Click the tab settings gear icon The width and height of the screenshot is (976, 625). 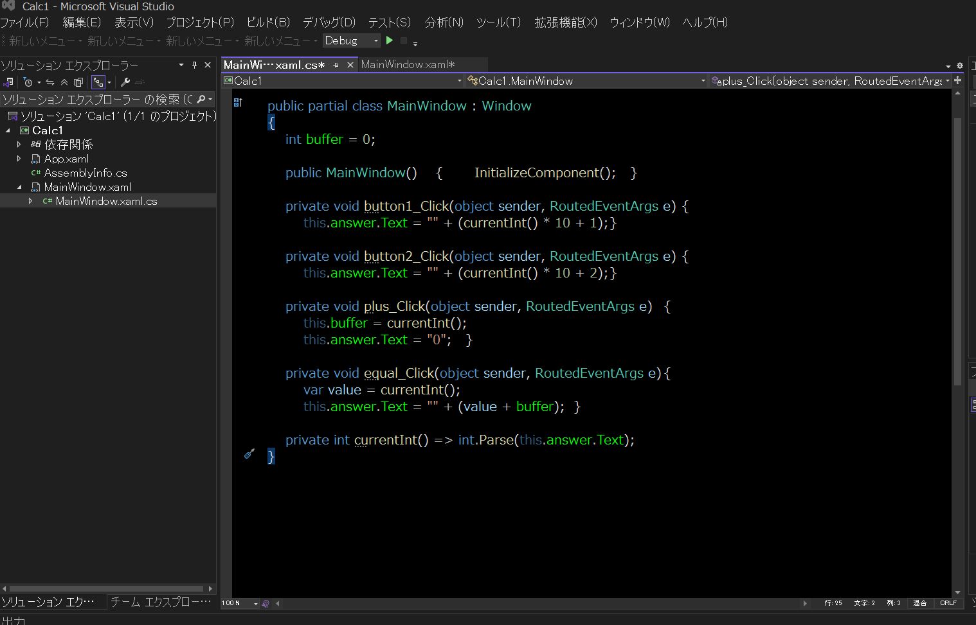960,66
